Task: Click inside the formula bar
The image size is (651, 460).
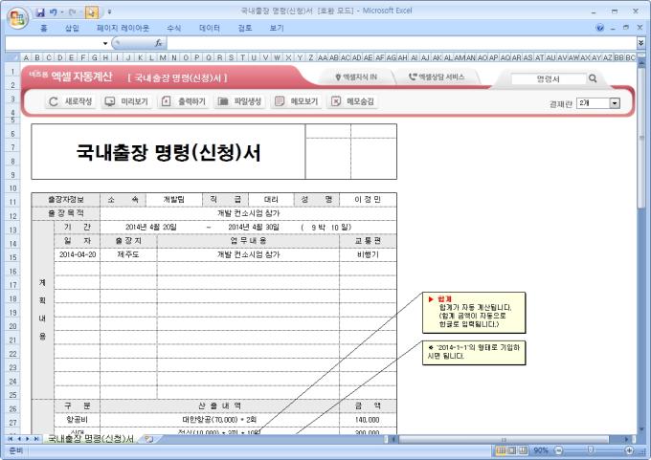Action: coord(401,43)
